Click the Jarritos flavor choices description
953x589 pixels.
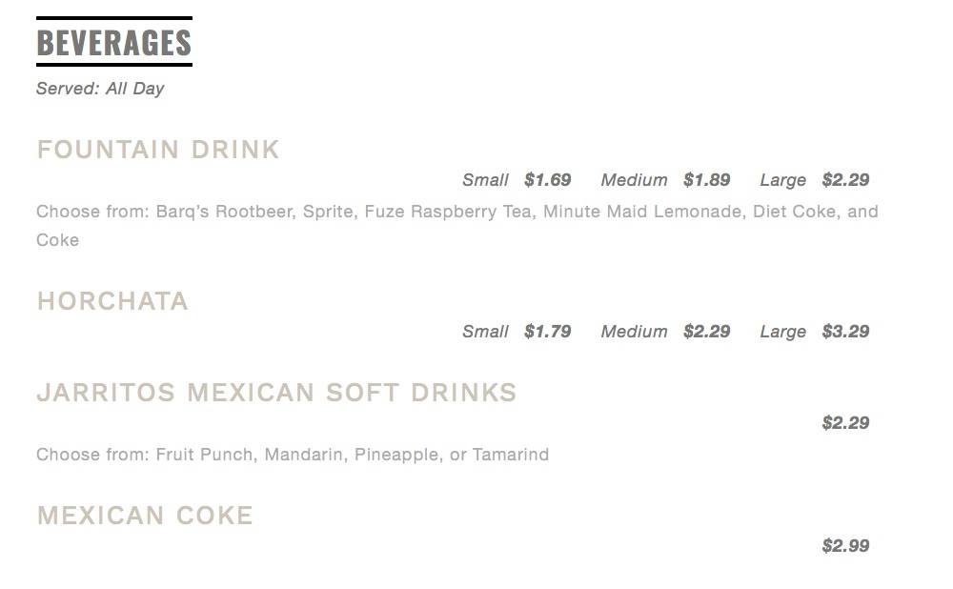293,455
